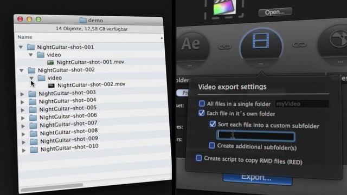347x195 pixels.
Task: Expand NightGuitar-shot-005 folder
Action: pos(23,110)
